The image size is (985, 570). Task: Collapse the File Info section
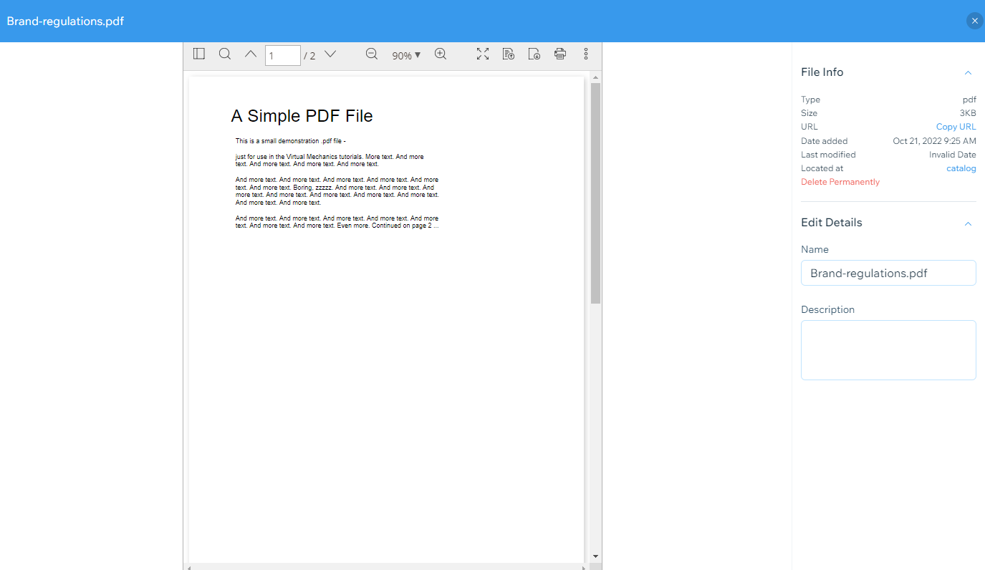click(x=968, y=72)
